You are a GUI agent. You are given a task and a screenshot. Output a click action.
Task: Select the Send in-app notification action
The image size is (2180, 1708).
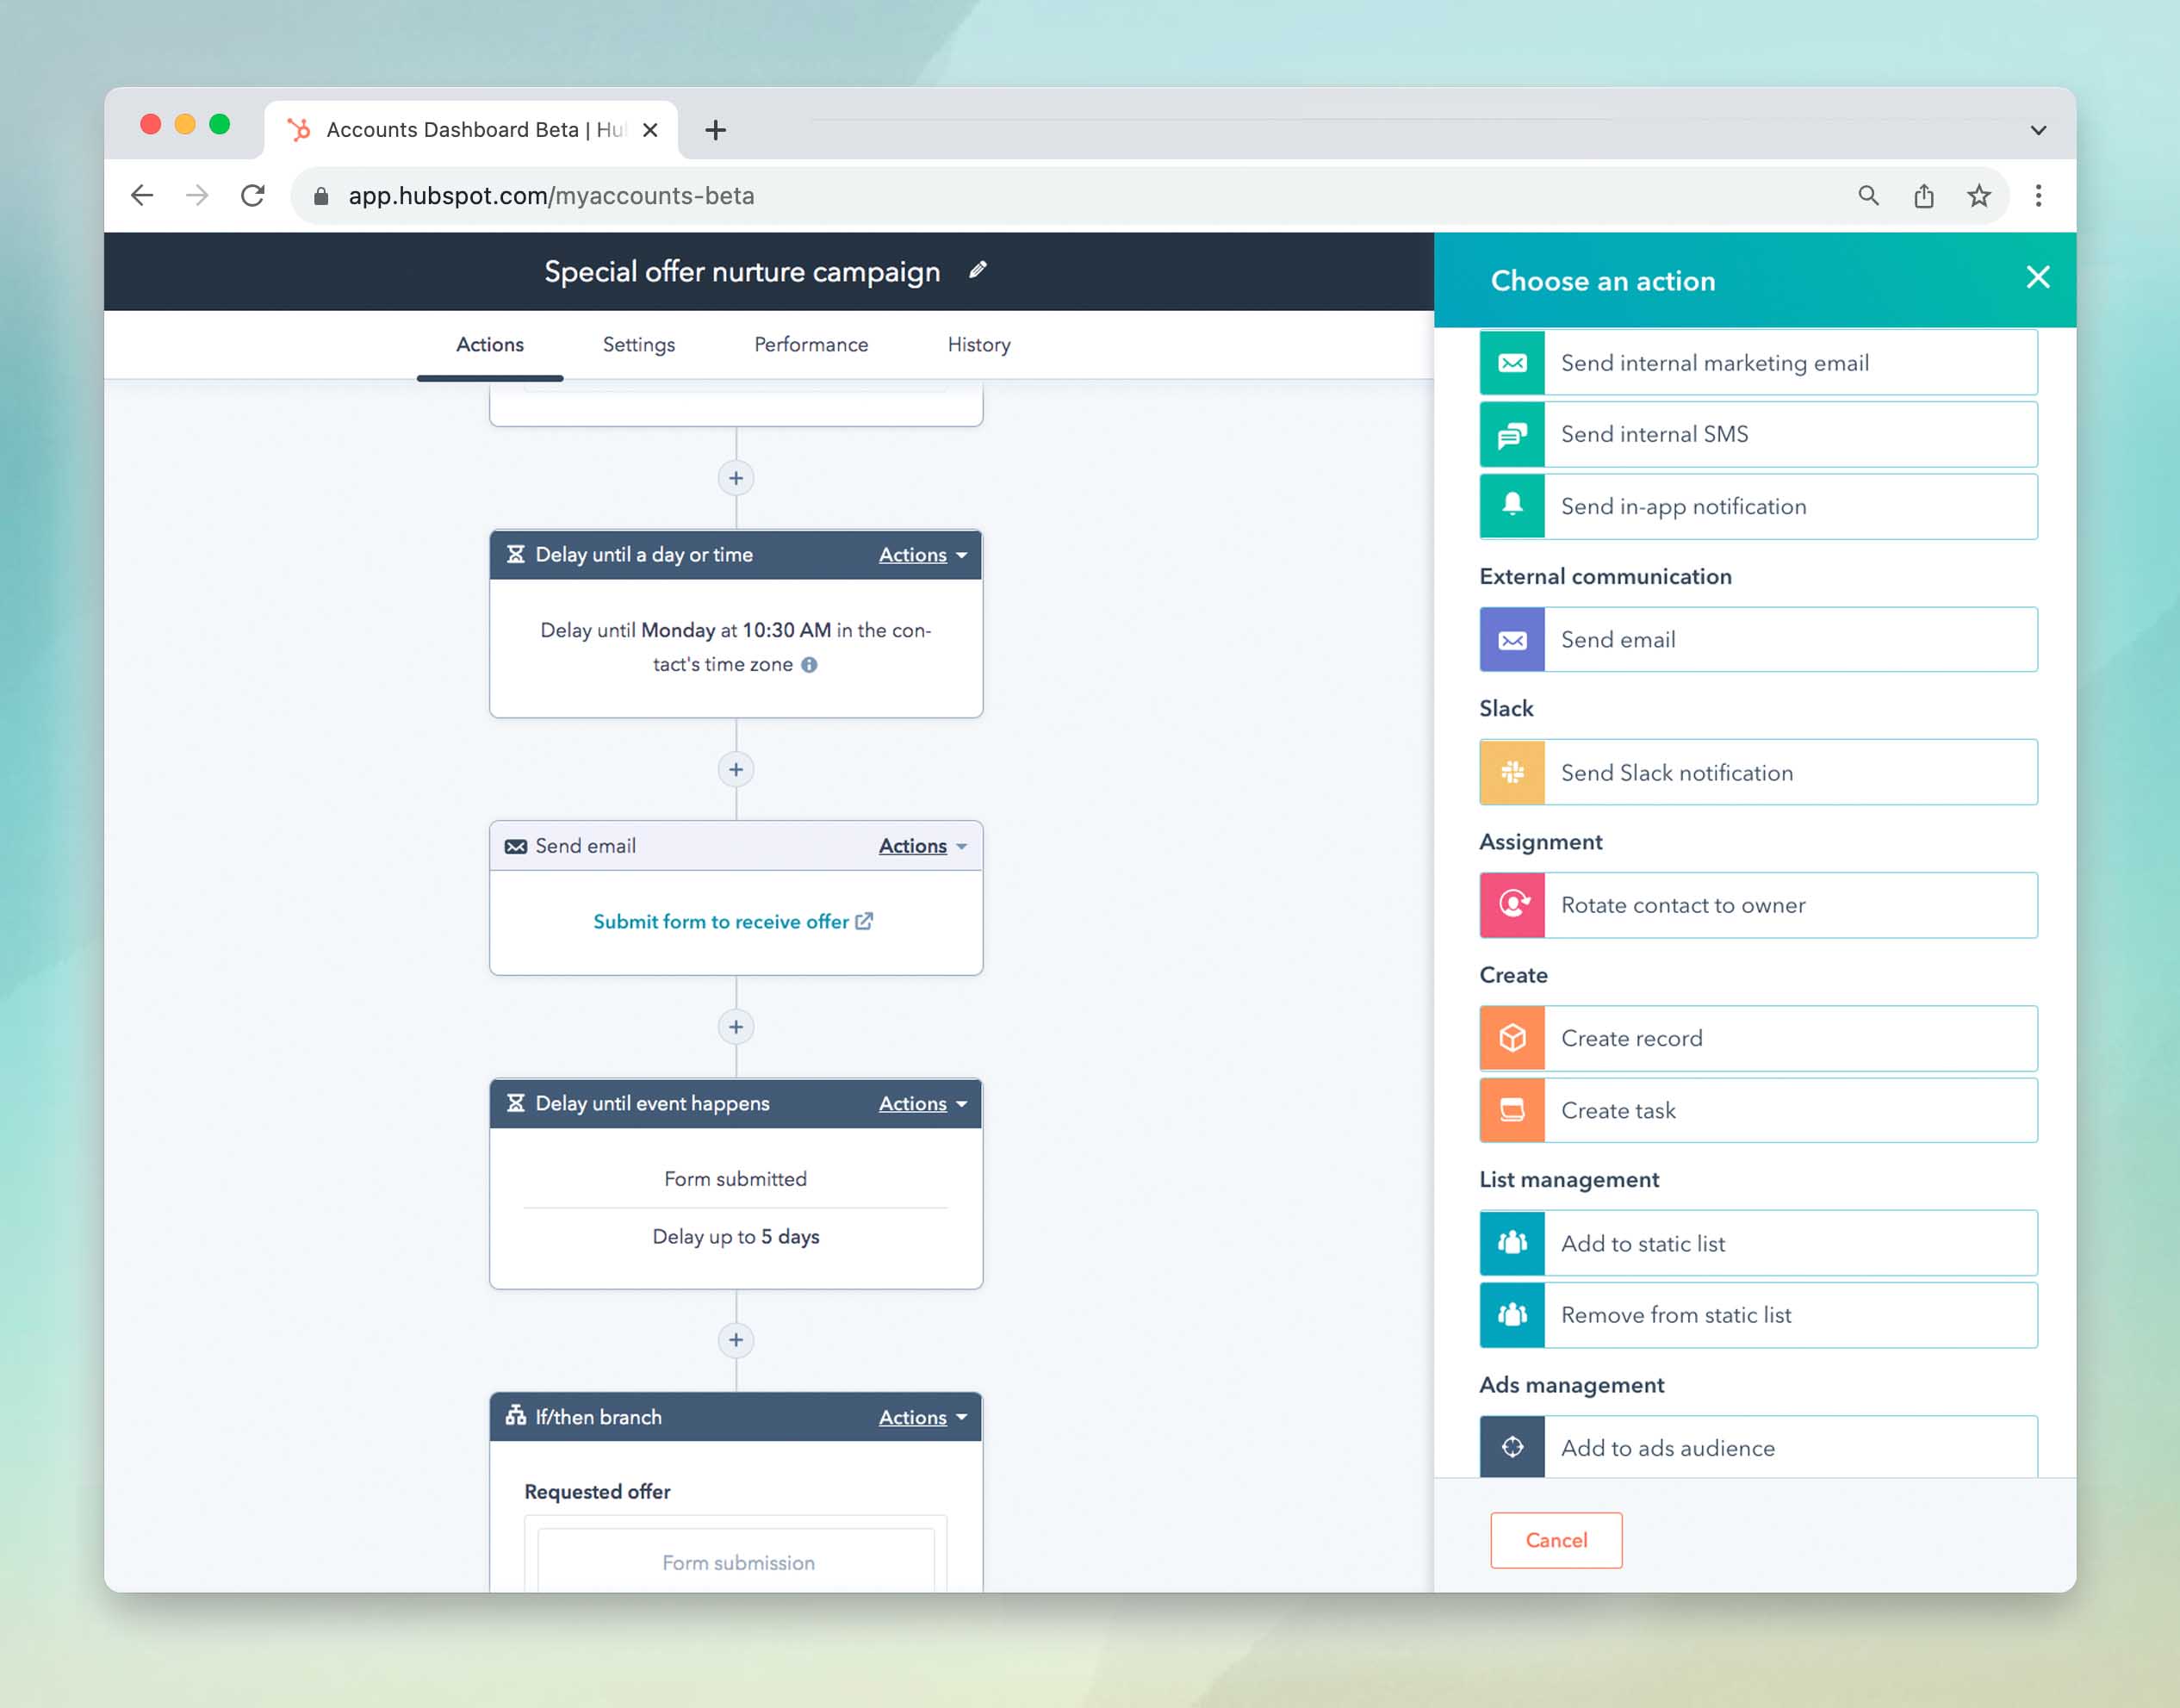click(1757, 506)
